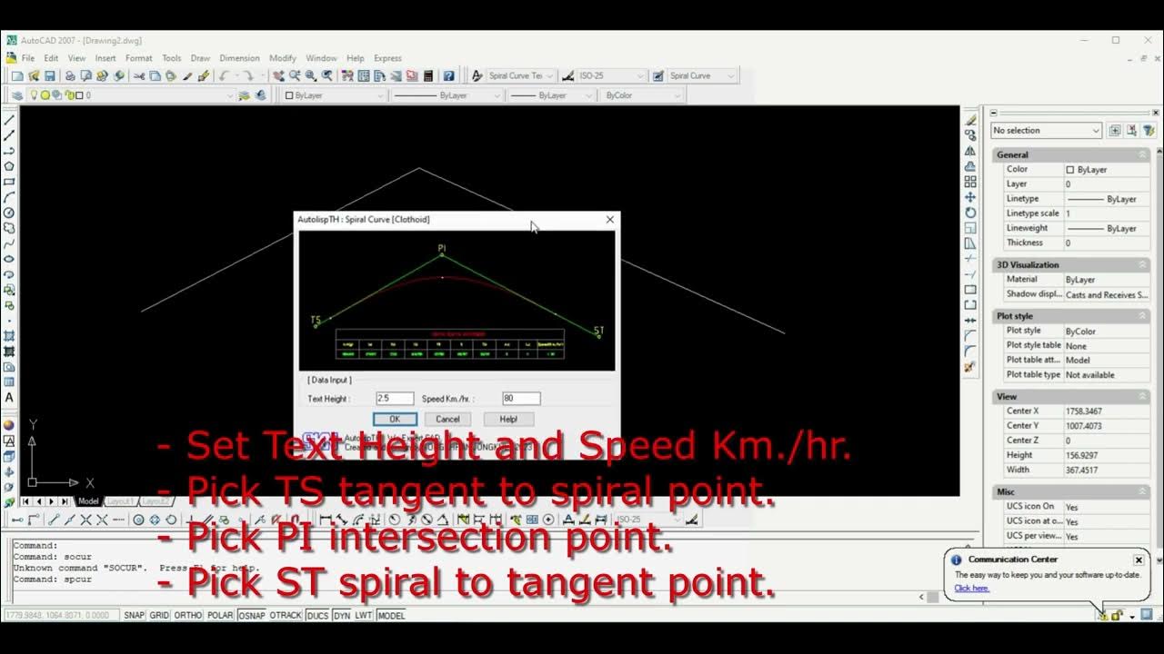The width and height of the screenshot is (1164, 654).
Task: Select the Multiline Text tool
Action: [9, 397]
